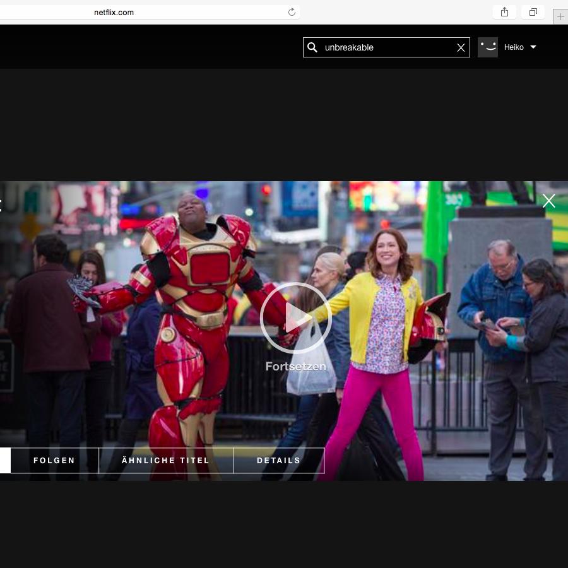Open a new browser tab
The width and height of the screenshot is (568, 568).
point(560,16)
